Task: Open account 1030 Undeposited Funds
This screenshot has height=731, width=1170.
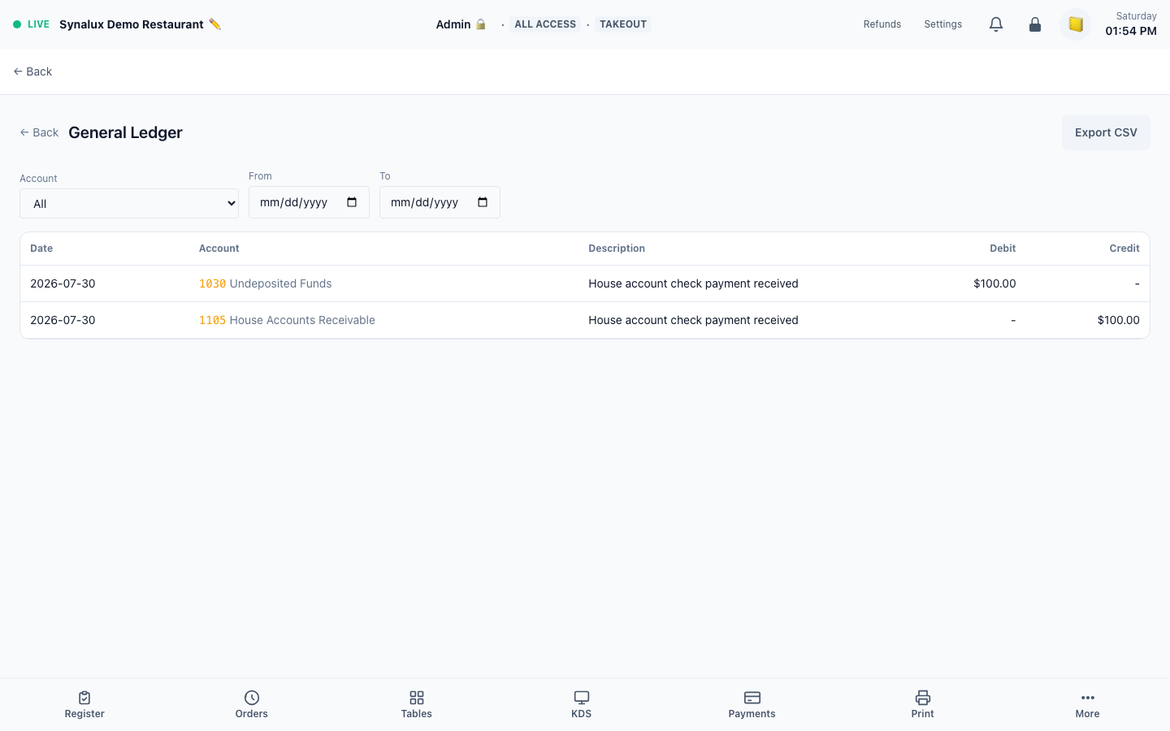Action: click(x=266, y=283)
